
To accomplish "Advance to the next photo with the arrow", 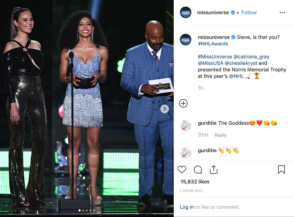I will 164,109.
